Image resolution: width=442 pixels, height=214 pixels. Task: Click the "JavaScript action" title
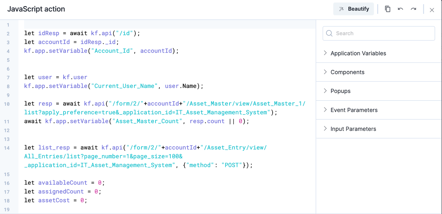(36, 9)
